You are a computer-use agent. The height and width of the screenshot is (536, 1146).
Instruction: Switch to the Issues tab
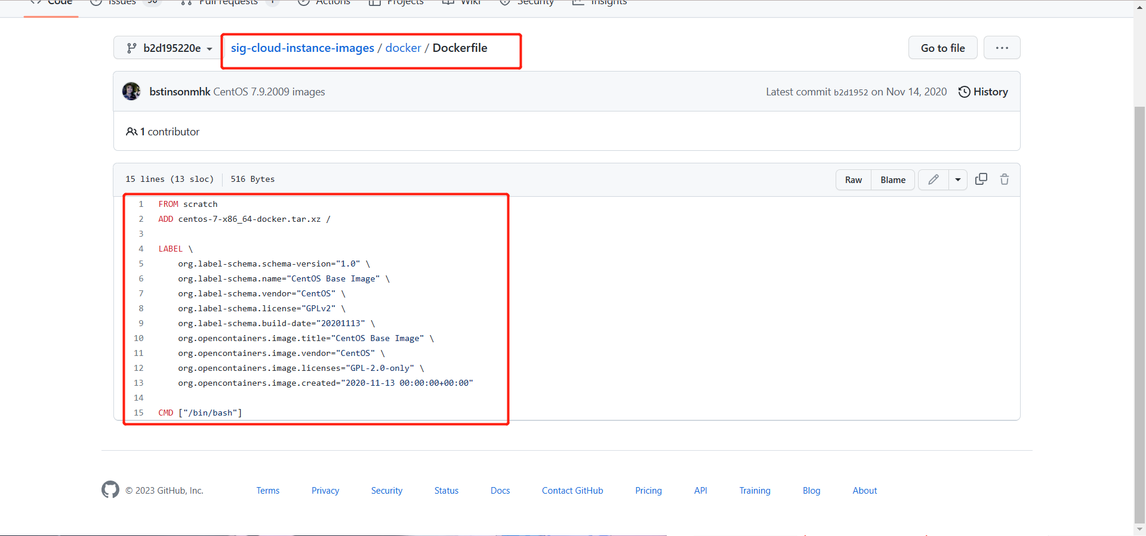tap(122, 2)
